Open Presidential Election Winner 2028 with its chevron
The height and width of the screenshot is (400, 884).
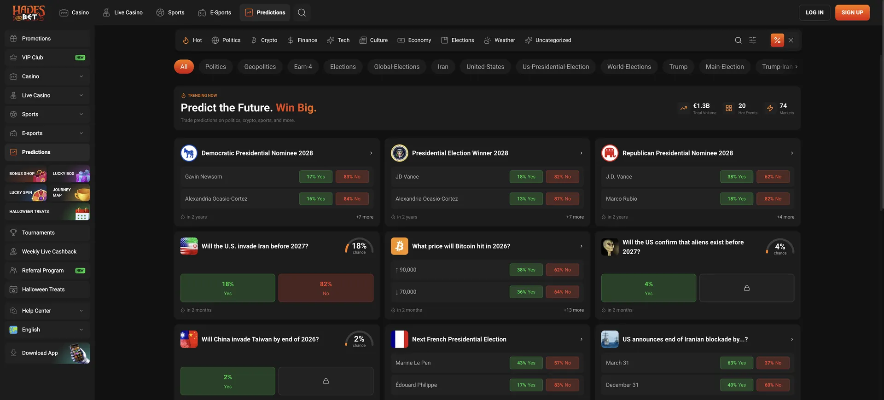581,153
